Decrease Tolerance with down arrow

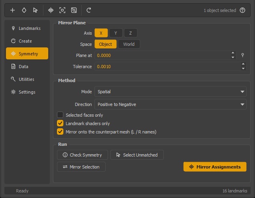coord(243,69)
